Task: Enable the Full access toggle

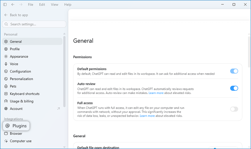Action: click(234, 109)
